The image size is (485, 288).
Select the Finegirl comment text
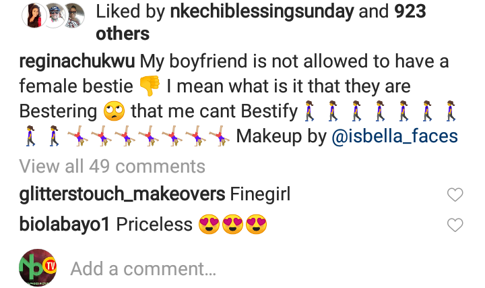coord(260,195)
